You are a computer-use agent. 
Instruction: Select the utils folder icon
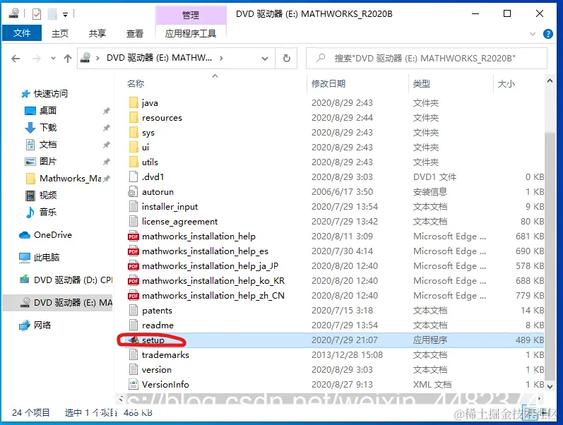pyautogui.click(x=134, y=162)
